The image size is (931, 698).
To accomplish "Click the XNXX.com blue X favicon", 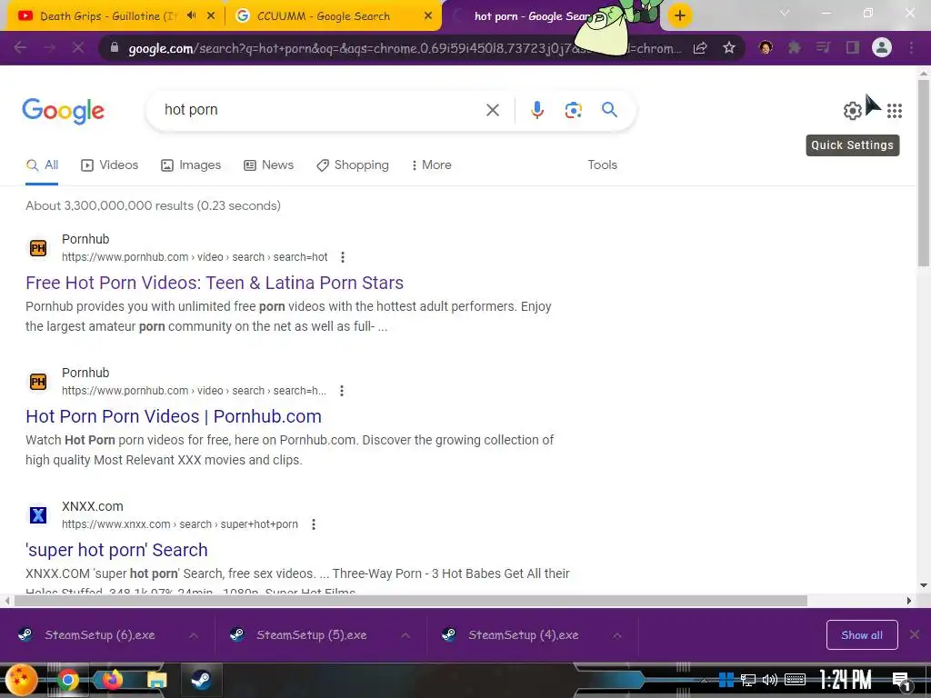I will [x=38, y=514].
